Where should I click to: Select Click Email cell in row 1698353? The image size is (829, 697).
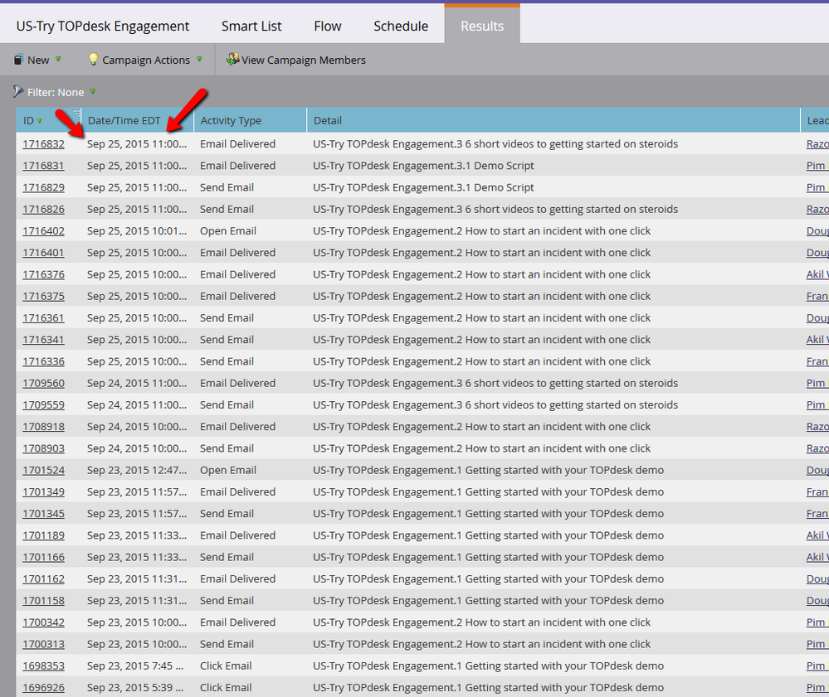tap(226, 666)
